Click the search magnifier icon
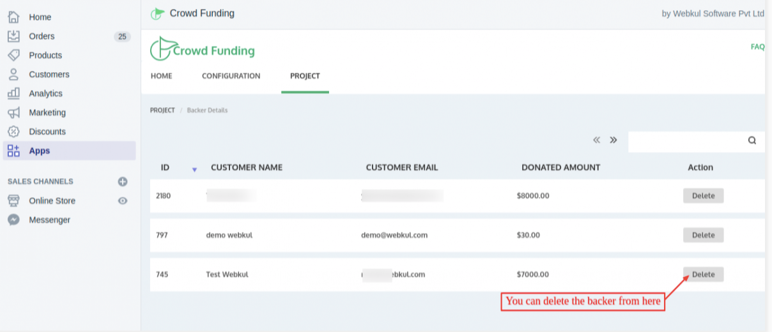Image resolution: width=772 pixels, height=332 pixels. 752,140
